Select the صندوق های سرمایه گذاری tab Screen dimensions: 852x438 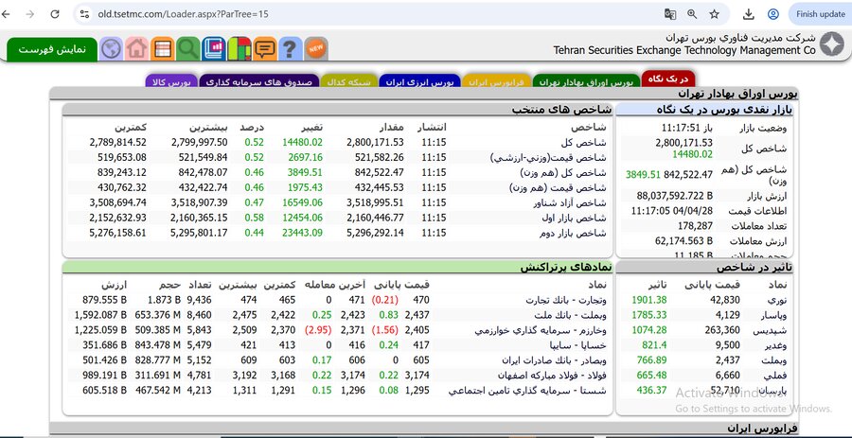pyautogui.click(x=258, y=81)
